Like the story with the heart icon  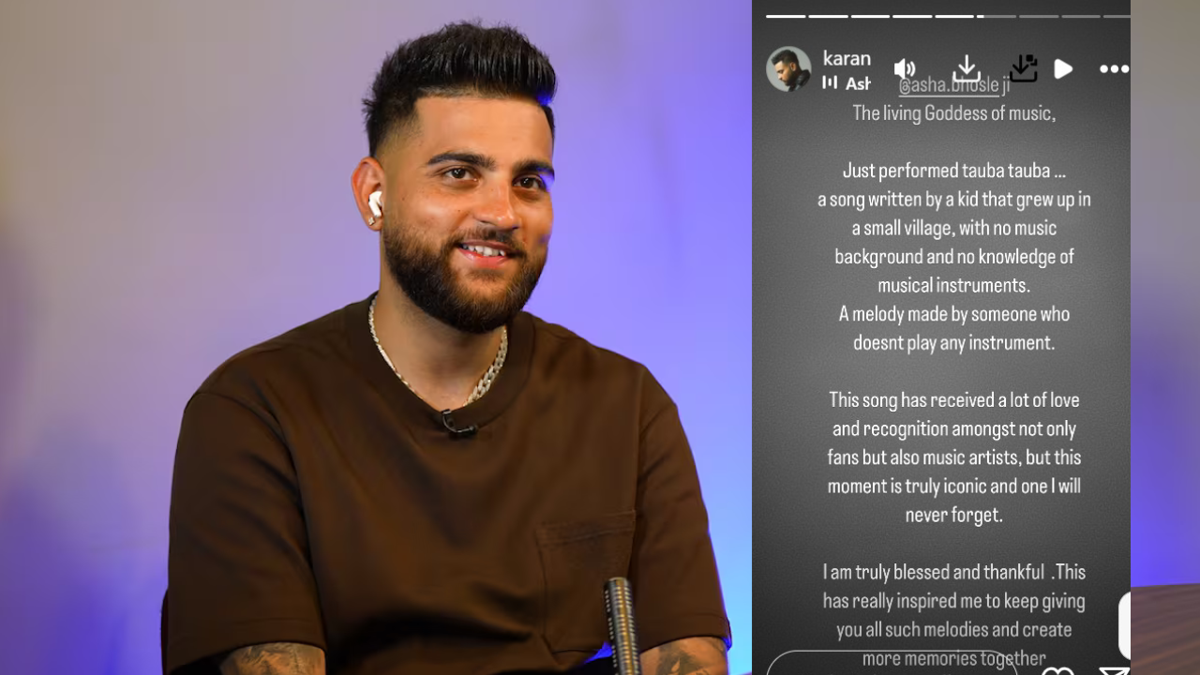point(1058,670)
